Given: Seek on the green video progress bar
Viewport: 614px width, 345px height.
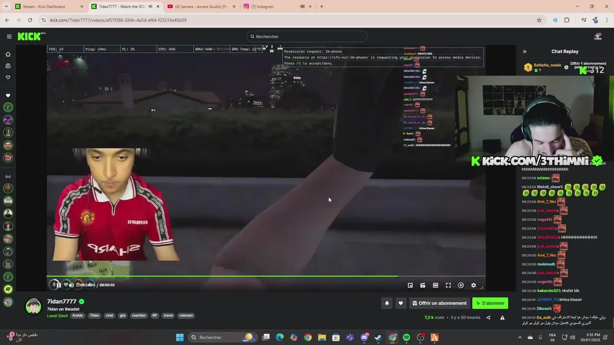Looking at the screenshot, I should pyautogui.click(x=266, y=276).
